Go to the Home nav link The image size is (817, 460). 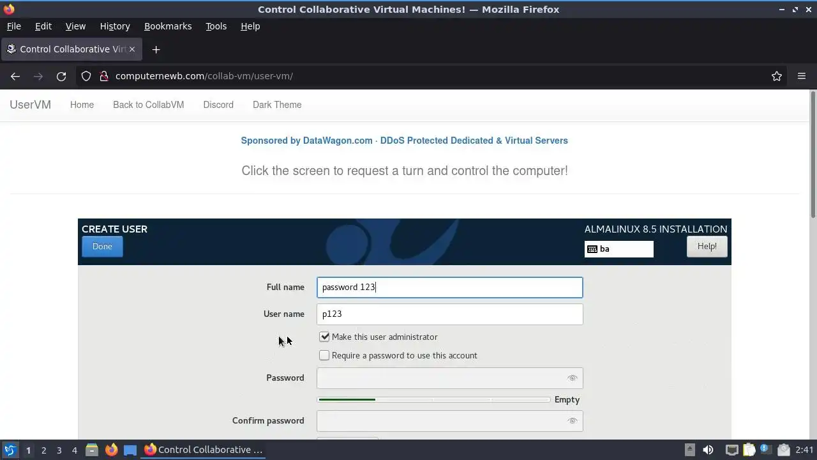pyautogui.click(x=82, y=105)
